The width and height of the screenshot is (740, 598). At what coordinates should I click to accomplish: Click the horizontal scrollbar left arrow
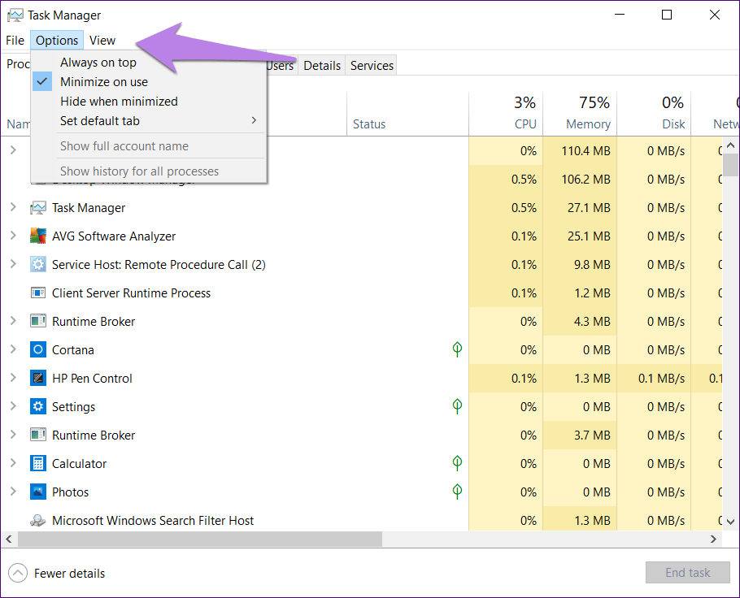pyautogui.click(x=8, y=539)
